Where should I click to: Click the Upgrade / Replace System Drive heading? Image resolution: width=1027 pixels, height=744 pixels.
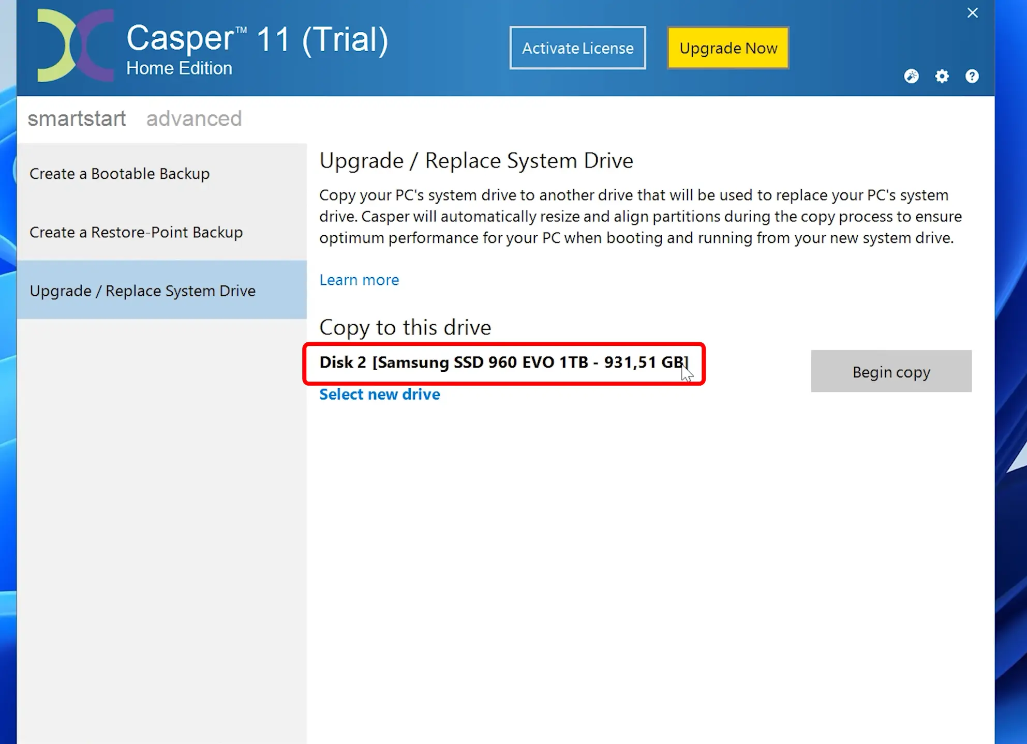coord(476,161)
